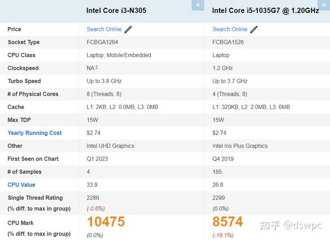Screen dimensions: 330x240
Task: Click the Intel Core i3-N305 heading
Action: 116,10
